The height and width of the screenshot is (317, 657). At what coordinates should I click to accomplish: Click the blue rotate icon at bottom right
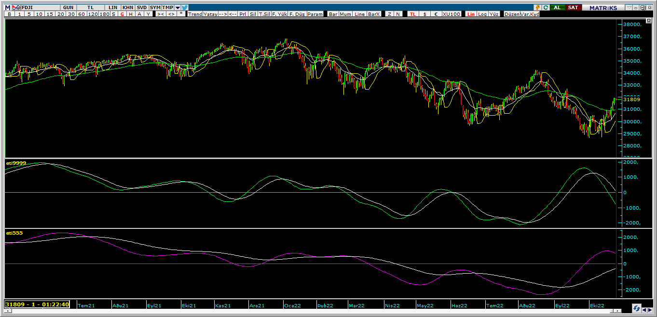point(637,308)
